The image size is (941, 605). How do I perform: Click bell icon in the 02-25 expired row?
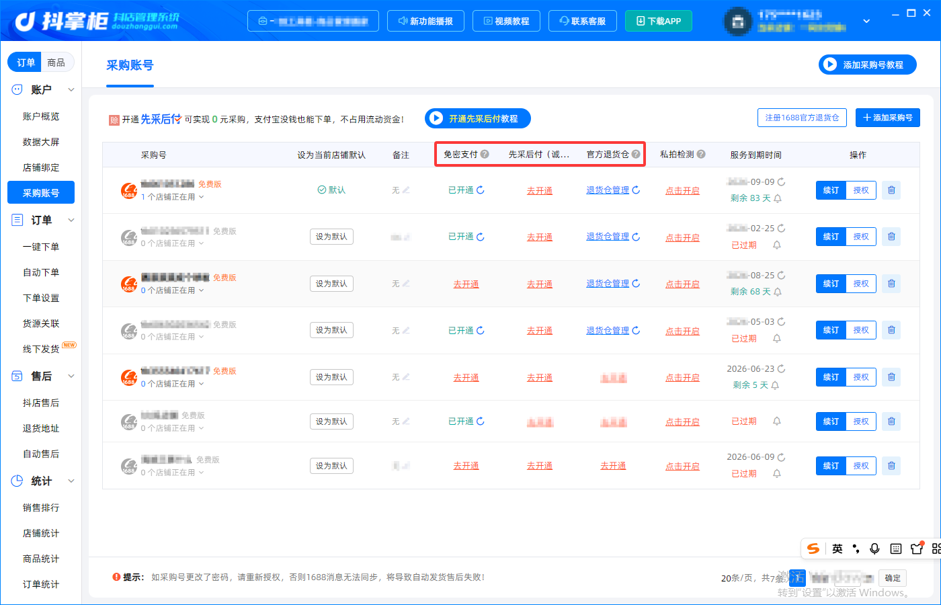[x=777, y=245]
